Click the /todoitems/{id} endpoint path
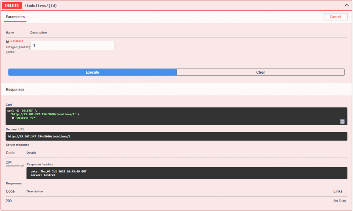This screenshot has width=353, height=211. pyautogui.click(x=41, y=6)
